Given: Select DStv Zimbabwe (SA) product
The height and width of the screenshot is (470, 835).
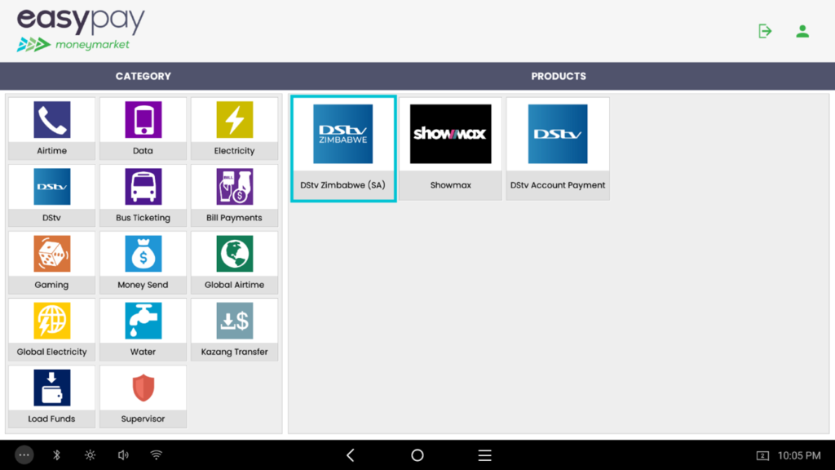Looking at the screenshot, I should [x=343, y=149].
